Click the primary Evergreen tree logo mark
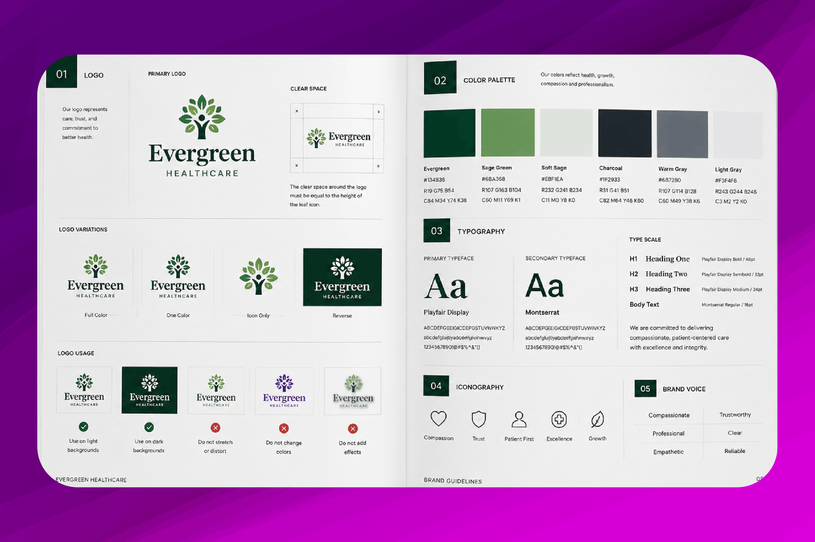This screenshot has width=815, height=542. [202, 117]
